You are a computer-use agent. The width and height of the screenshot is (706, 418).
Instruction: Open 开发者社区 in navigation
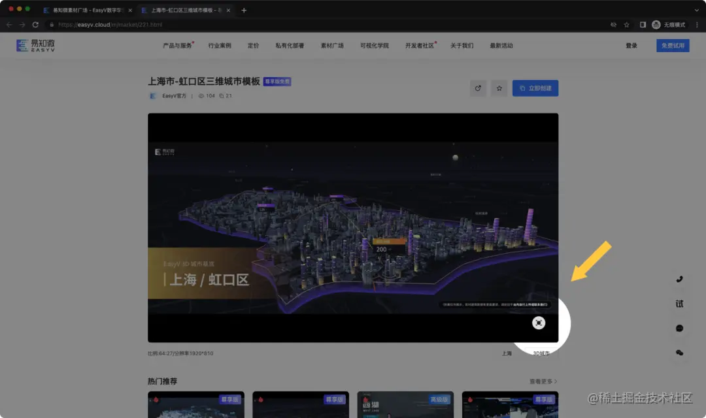coord(420,46)
